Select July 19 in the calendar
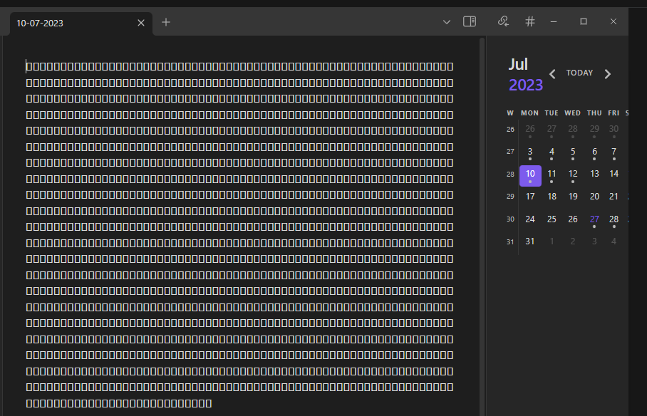Viewport: 647px width, 416px height. coord(573,198)
